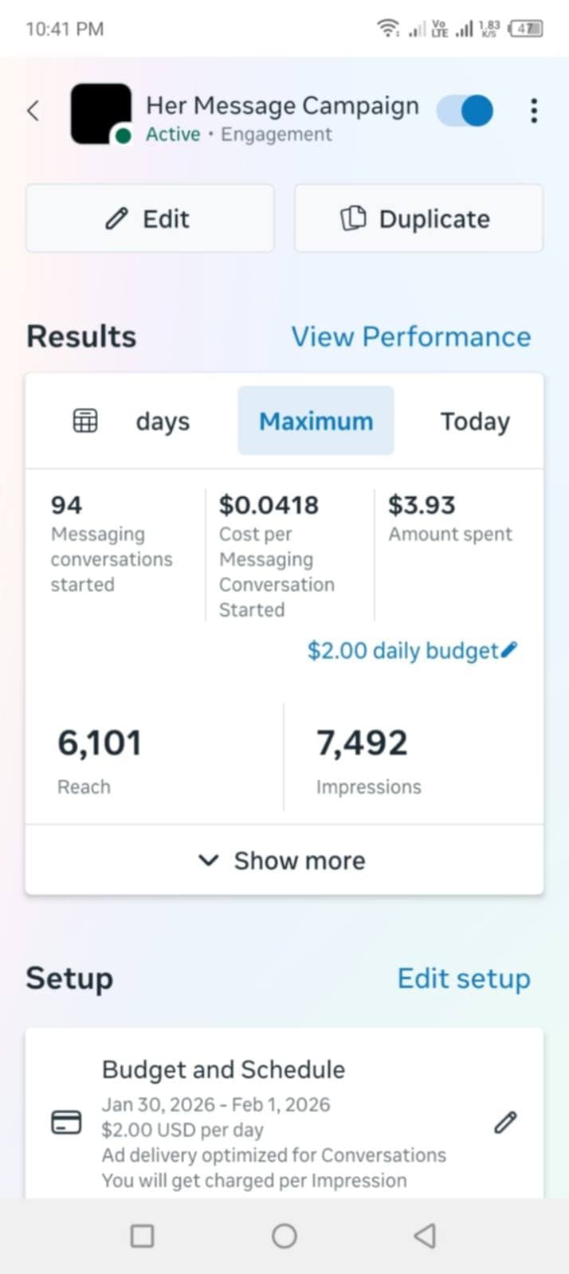Click the $2.00 daily budget link
569x1274 pixels.
(402, 651)
